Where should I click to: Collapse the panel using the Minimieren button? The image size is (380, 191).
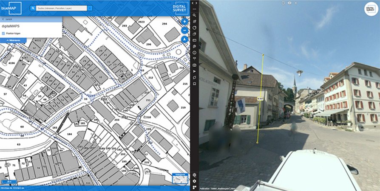(13, 40)
